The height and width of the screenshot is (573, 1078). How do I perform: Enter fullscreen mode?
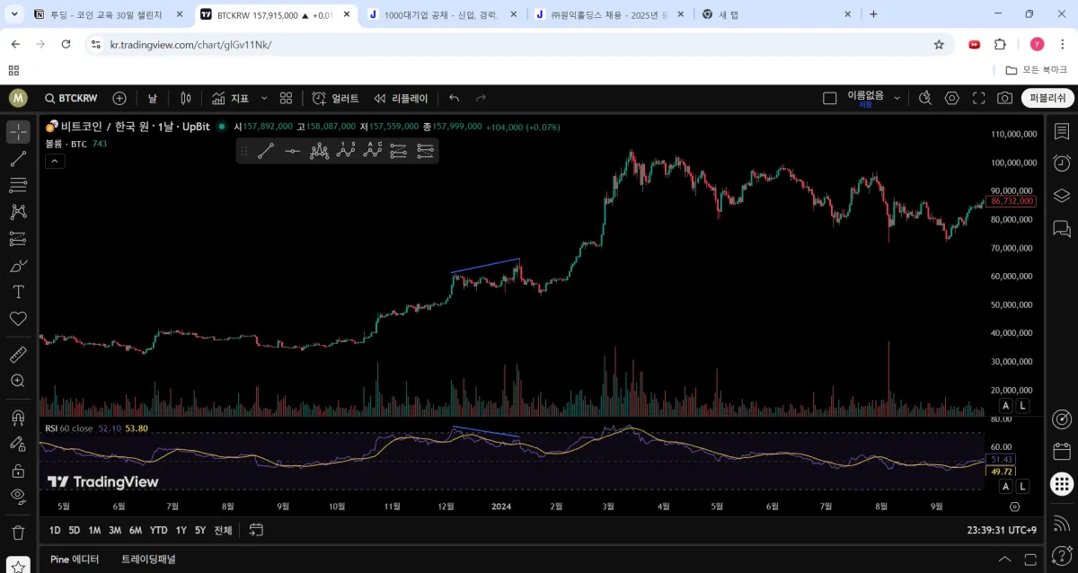pos(979,99)
